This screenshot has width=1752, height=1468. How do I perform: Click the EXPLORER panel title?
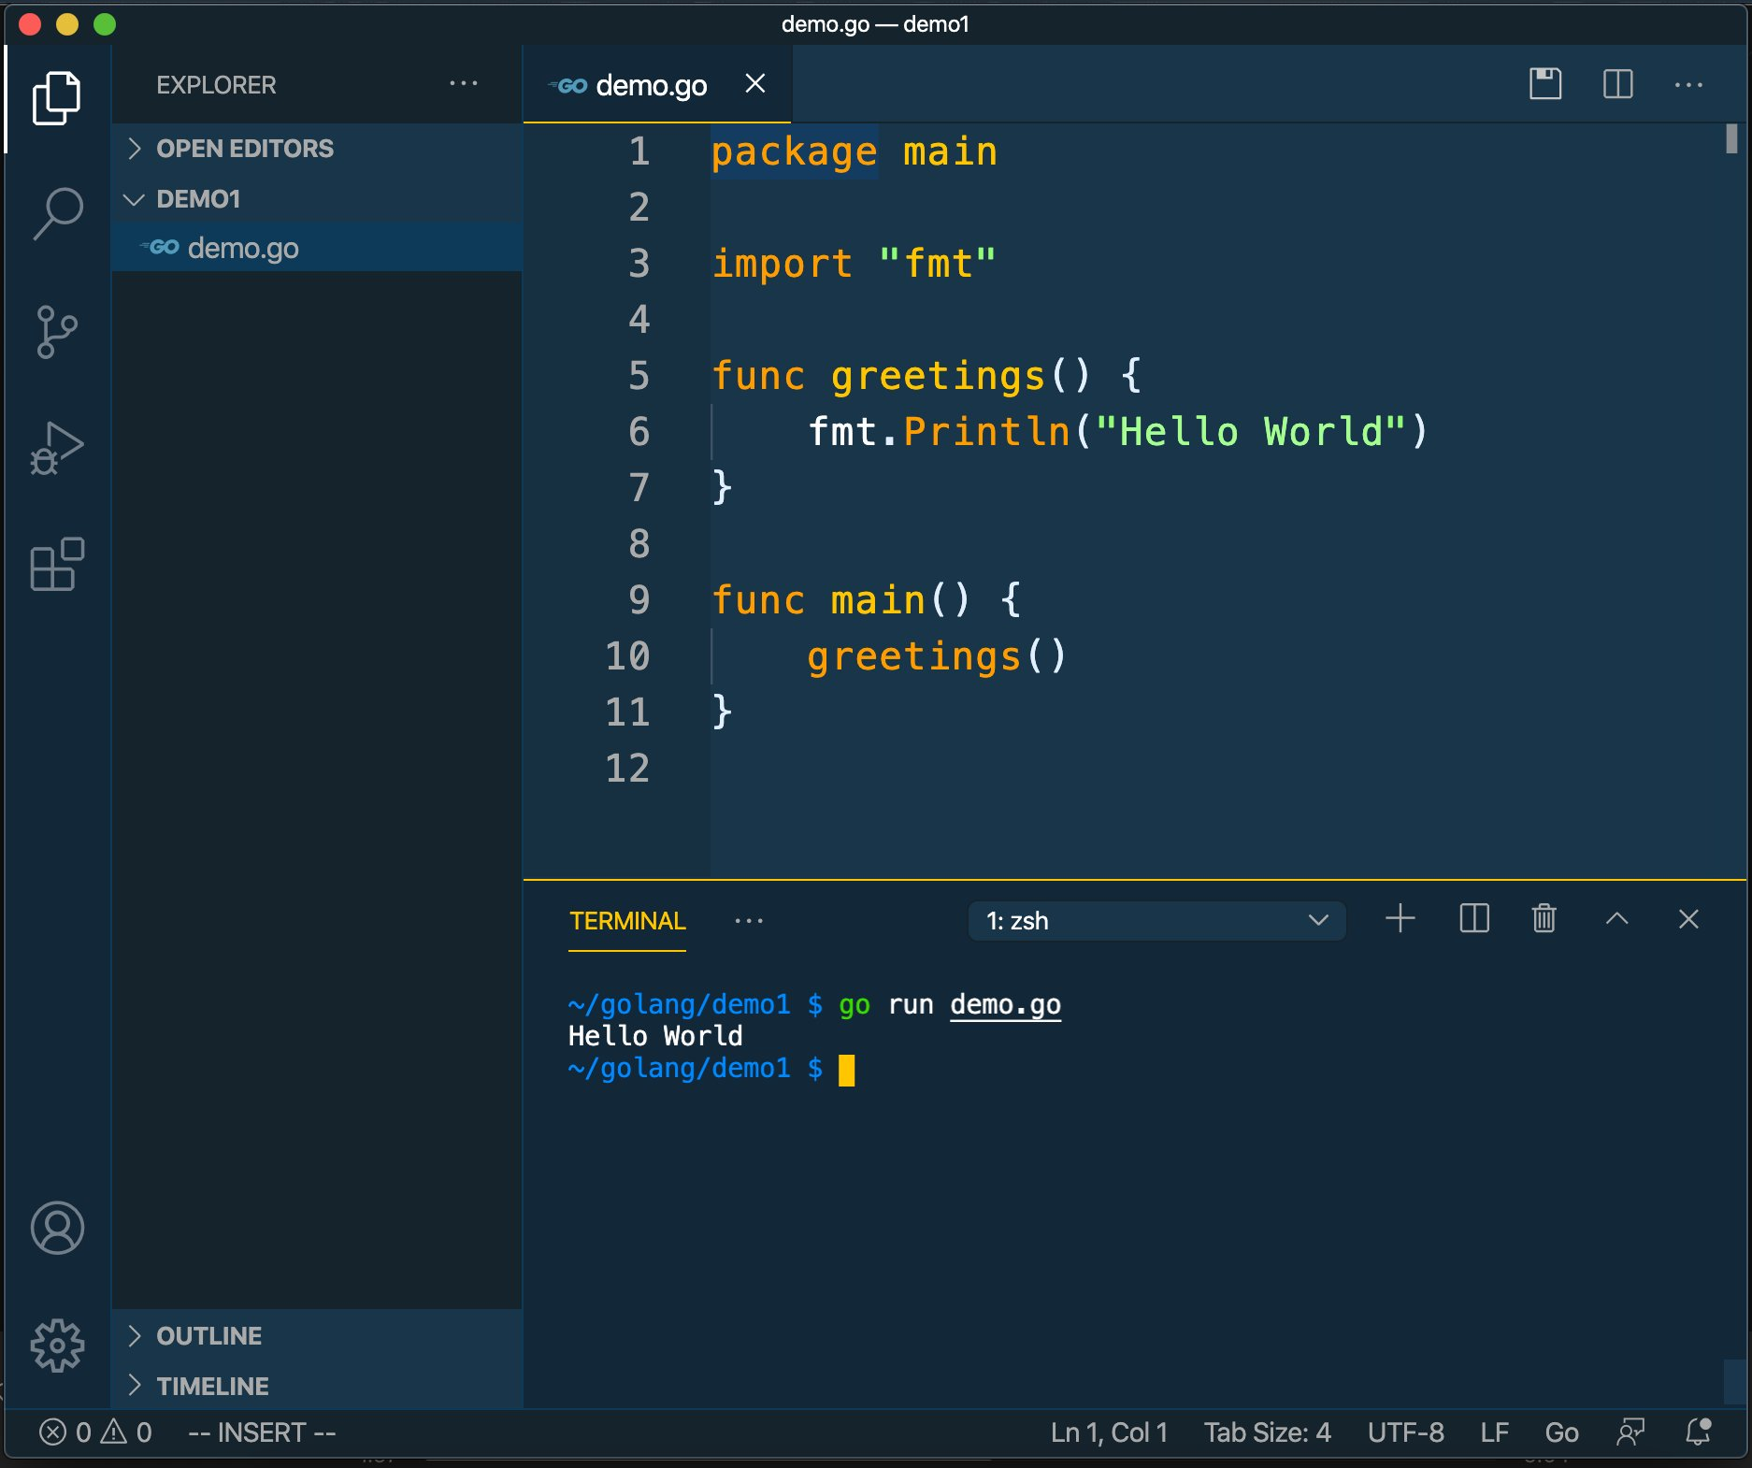tap(216, 85)
